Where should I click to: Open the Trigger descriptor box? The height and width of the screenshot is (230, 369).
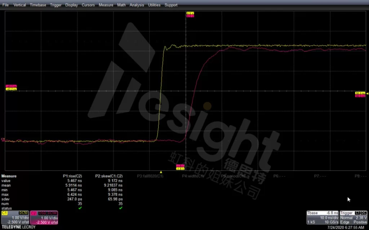coord(353,218)
